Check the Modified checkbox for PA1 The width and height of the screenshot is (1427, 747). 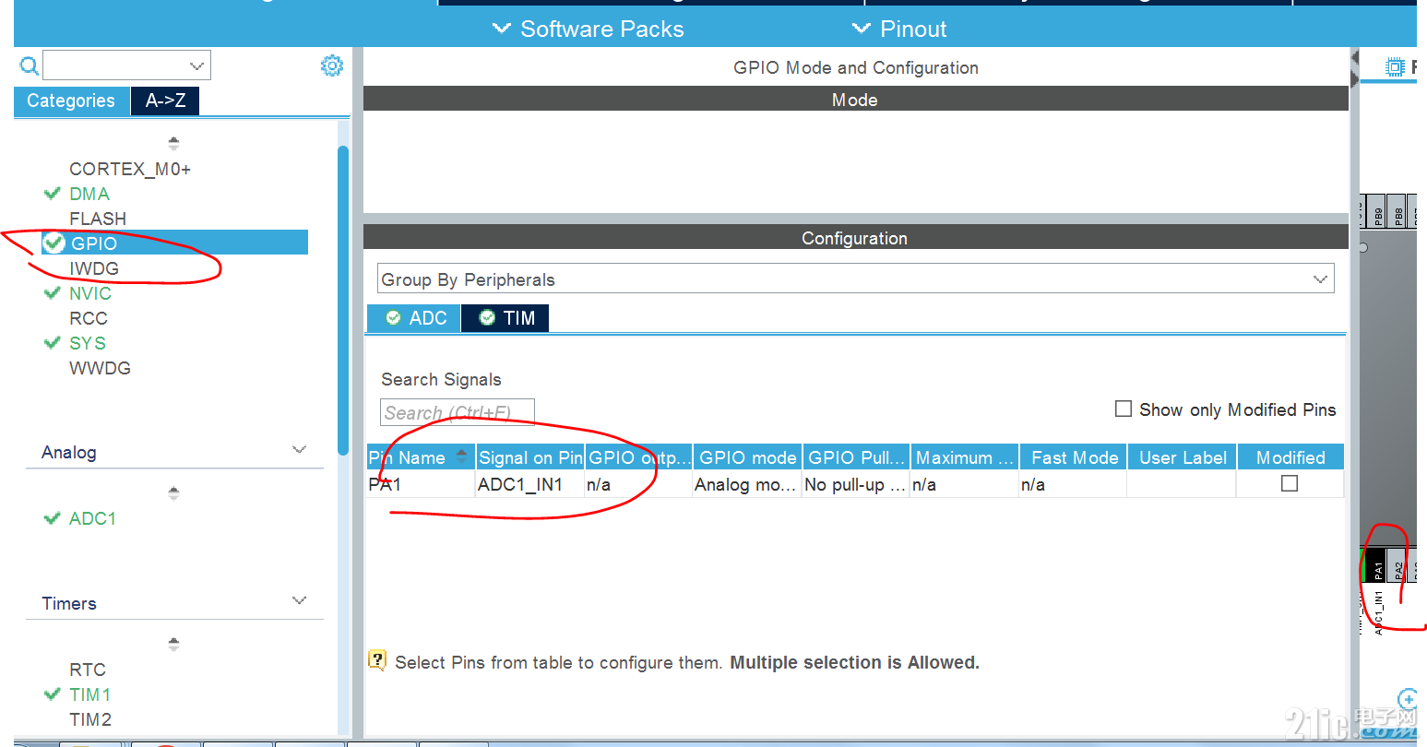click(x=1289, y=482)
